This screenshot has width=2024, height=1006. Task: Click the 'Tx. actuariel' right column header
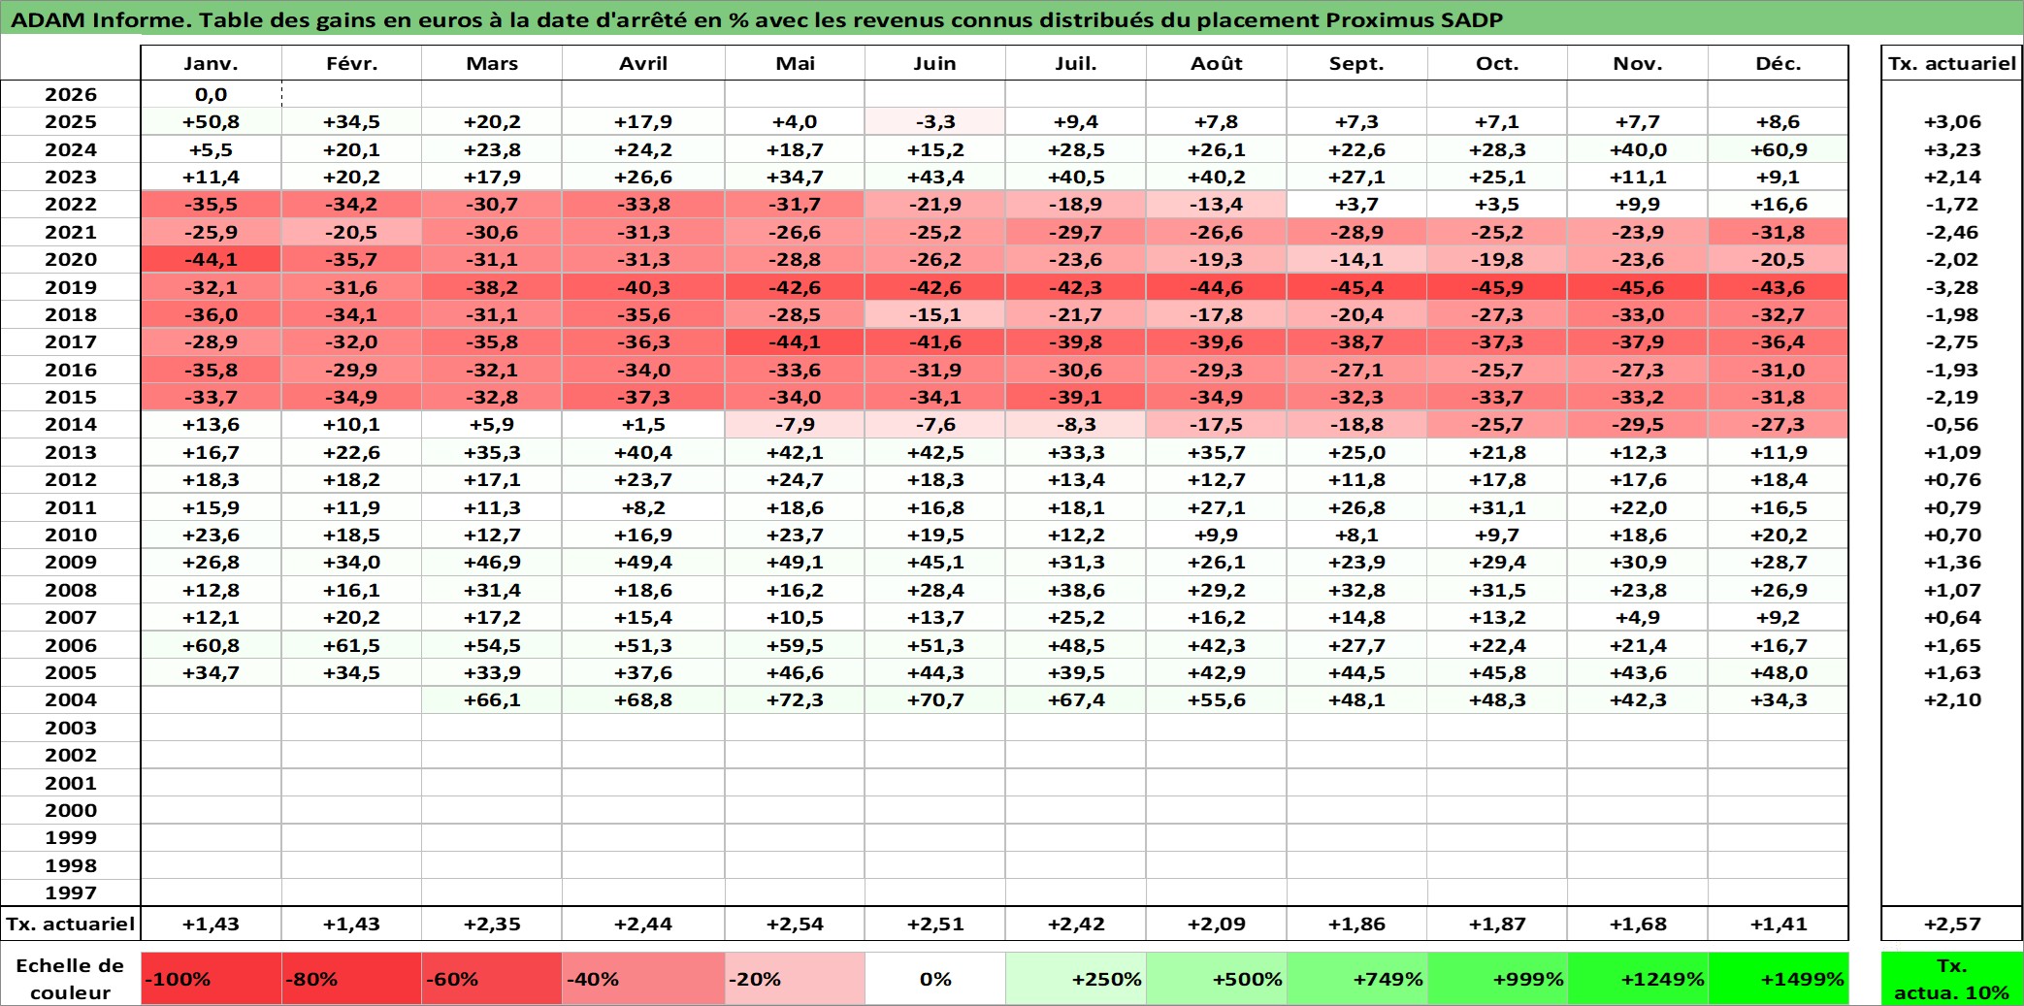coord(1952,63)
